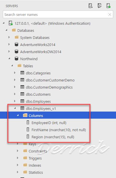Click the AdventureWorksDW2014 database cylinder icon
Viewport: 116px width, 178px height.
pyautogui.click(x=16, y=51)
